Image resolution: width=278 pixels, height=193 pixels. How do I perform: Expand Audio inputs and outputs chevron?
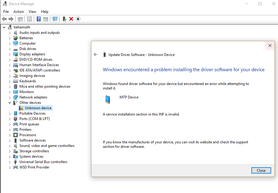point(10,33)
